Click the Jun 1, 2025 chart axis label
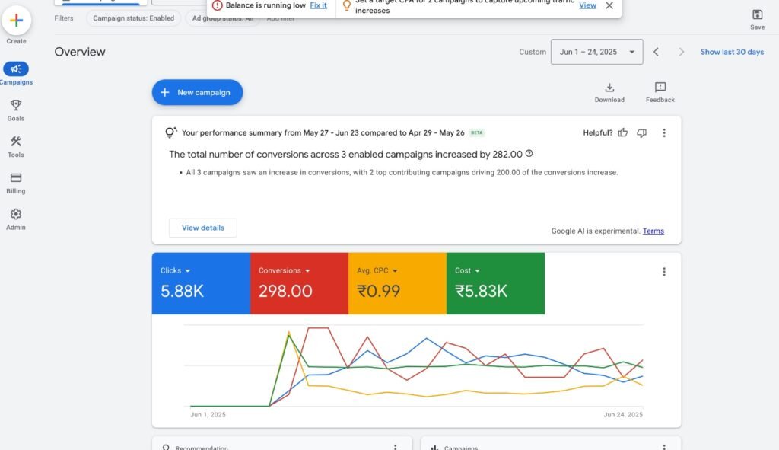Image resolution: width=779 pixels, height=450 pixels. point(208,415)
